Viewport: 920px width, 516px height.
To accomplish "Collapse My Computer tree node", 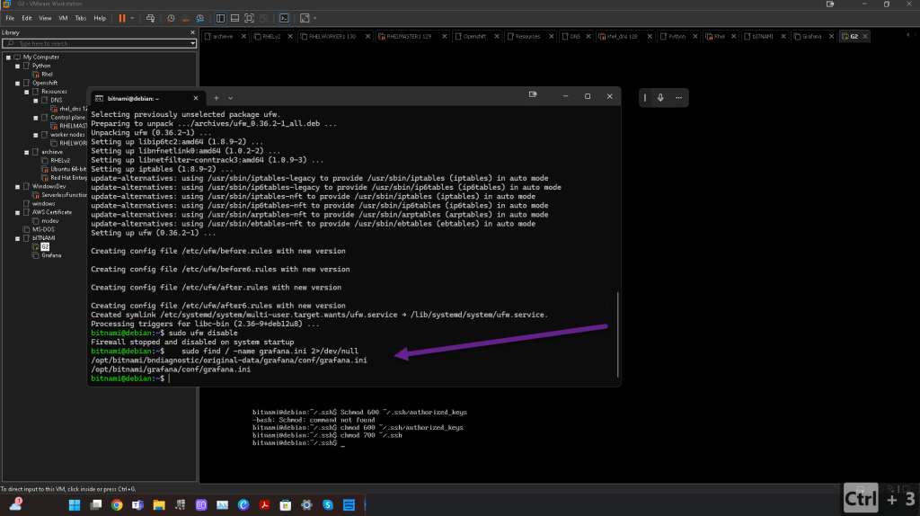I will point(8,58).
